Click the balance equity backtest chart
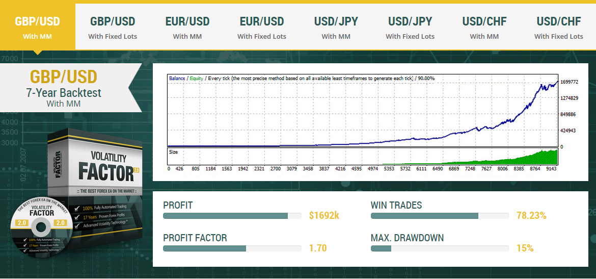596x279 pixels. (x=363, y=110)
